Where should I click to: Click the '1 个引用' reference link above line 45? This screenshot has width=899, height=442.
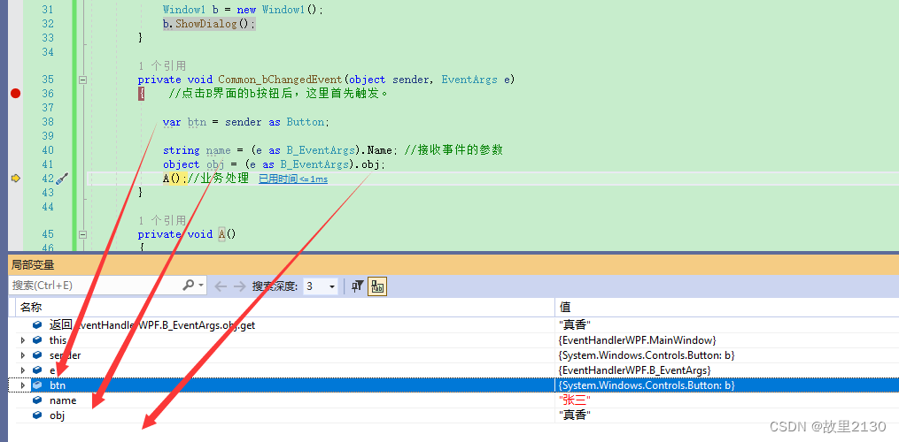(x=162, y=220)
